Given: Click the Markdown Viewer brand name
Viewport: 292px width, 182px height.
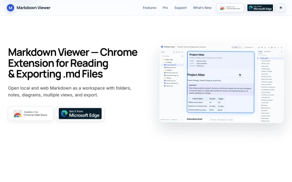Looking at the screenshot, I should pos(33,8).
